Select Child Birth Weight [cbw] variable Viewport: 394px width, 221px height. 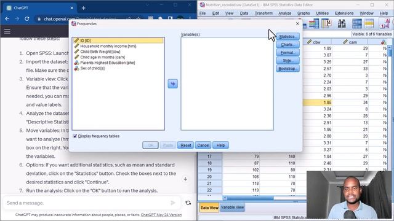pos(100,52)
